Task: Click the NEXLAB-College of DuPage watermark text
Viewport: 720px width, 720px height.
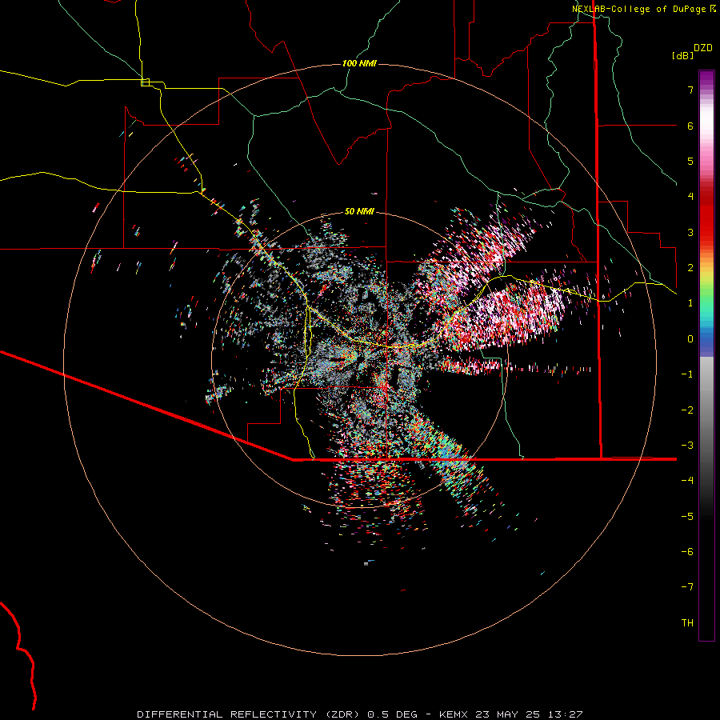Action: coord(644,9)
